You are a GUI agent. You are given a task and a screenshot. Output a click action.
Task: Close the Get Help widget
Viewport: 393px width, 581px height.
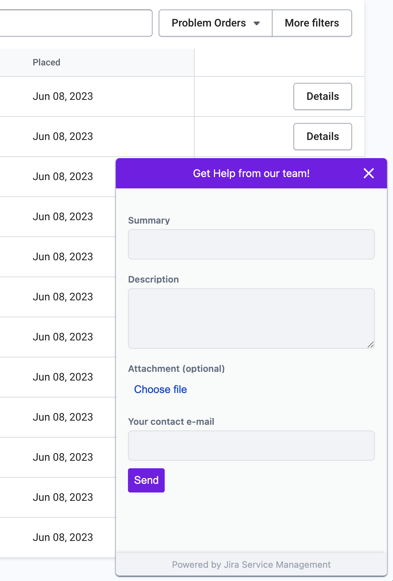pyautogui.click(x=369, y=173)
